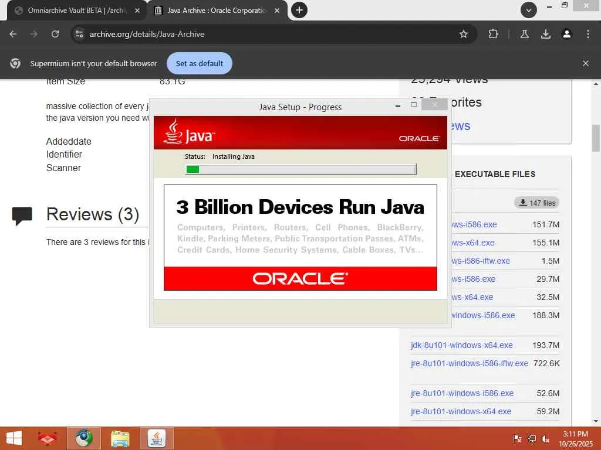Screen dimensions: 601x450
Task: Open site information icon in address bar
Action: click(x=79, y=34)
